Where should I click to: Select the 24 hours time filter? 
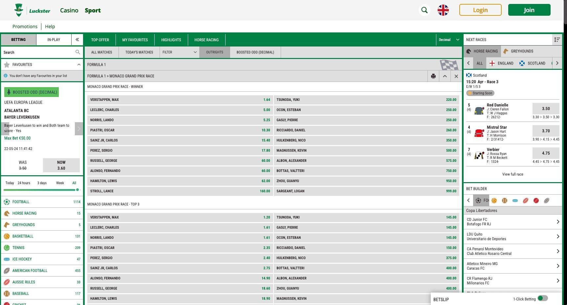coord(24,183)
